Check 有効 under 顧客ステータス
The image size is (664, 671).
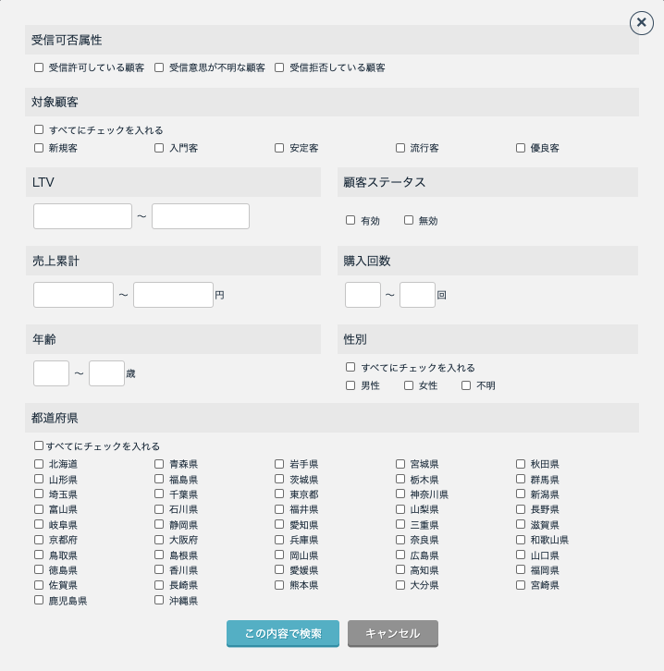point(350,220)
